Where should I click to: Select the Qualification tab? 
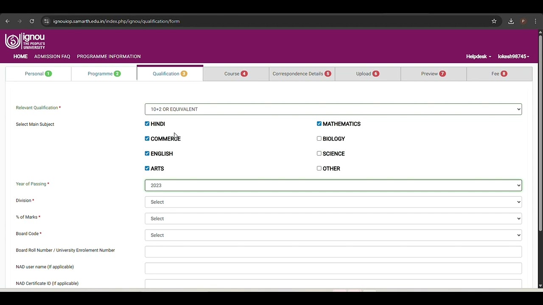tap(170, 74)
